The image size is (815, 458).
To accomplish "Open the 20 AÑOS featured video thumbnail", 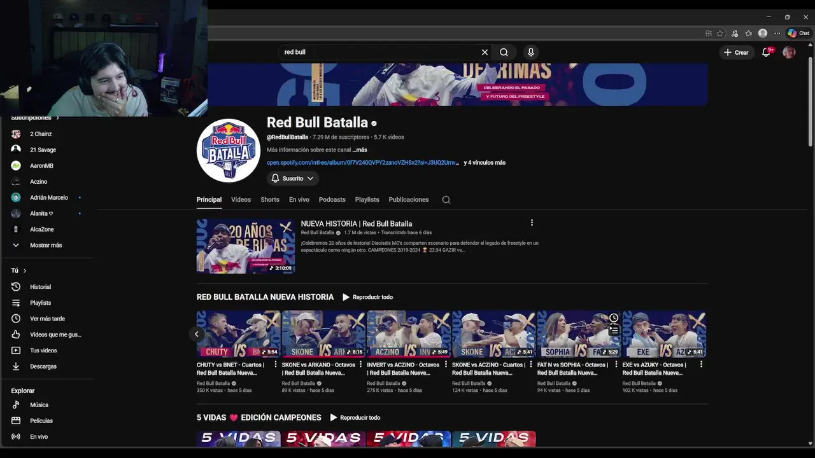I will coord(246,246).
